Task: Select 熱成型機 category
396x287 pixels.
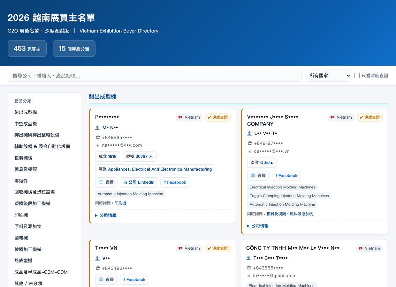Action: (23, 261)
